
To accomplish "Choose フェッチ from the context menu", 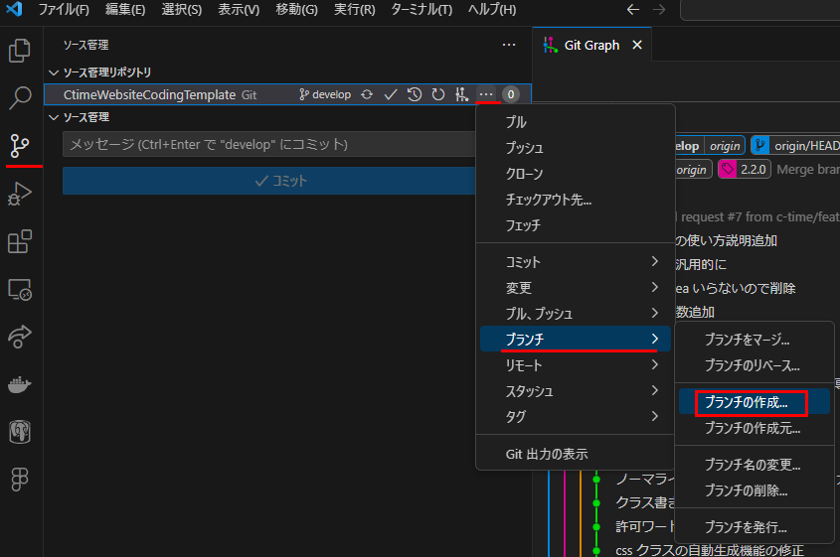I will pos(575,225).
